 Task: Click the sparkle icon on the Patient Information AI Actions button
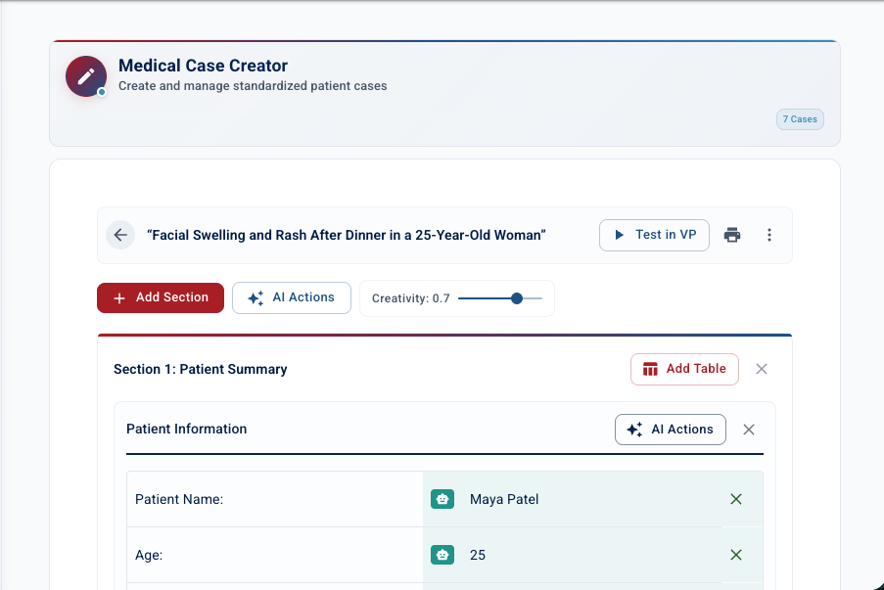tap(632, 429)
